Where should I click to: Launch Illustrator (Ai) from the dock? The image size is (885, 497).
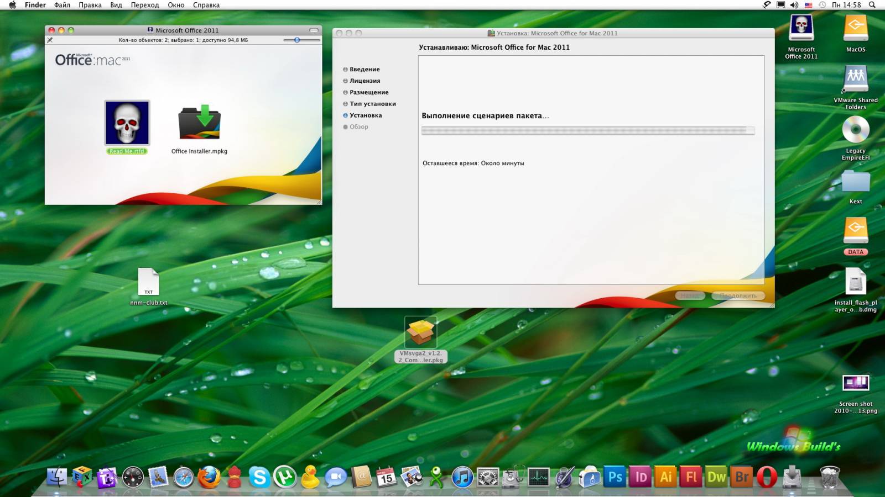click(666, 477)
